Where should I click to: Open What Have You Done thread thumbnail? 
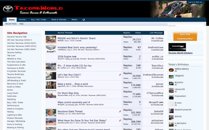tap(51, 122)
